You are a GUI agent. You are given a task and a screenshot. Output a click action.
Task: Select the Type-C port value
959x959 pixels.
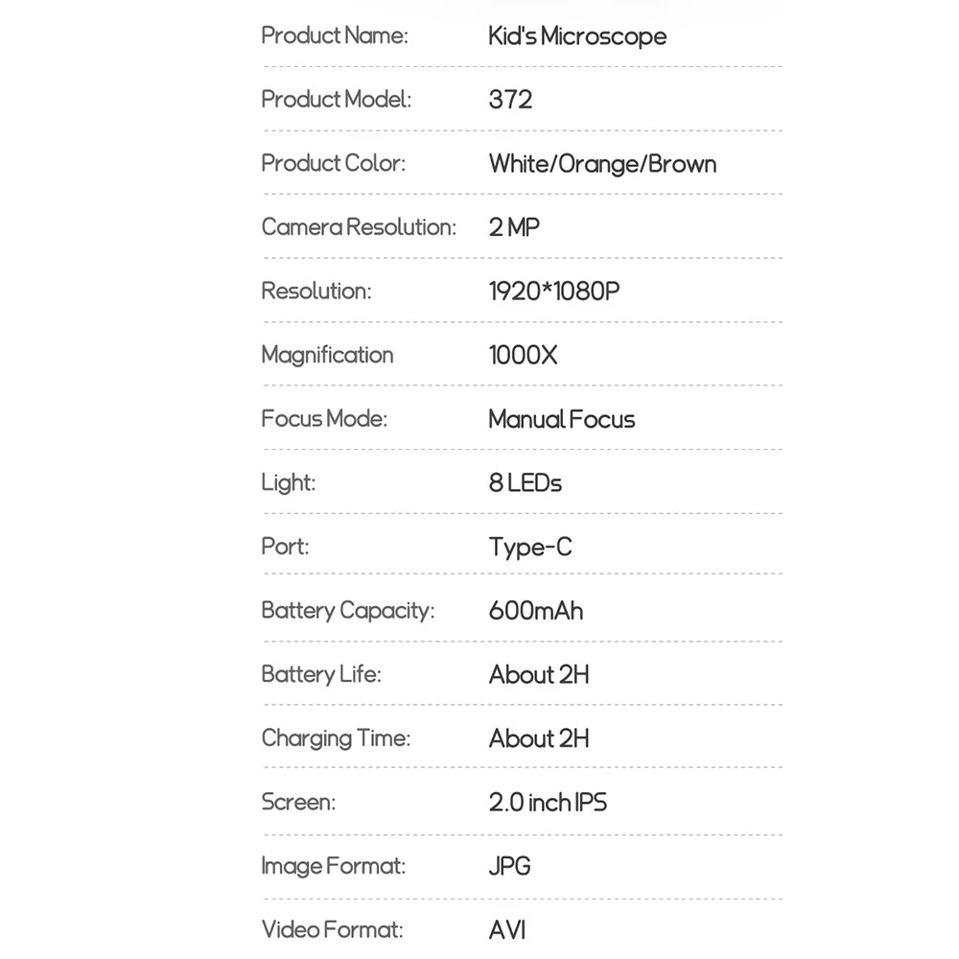point(530,548)
